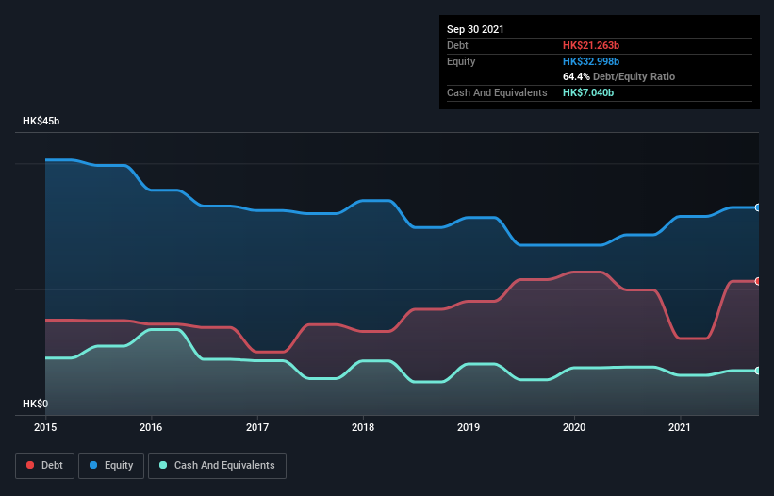This screenshot has height=496, width=774.
Task: Click the HK$21.263b debt value
Action: click(x=591, y=45)
